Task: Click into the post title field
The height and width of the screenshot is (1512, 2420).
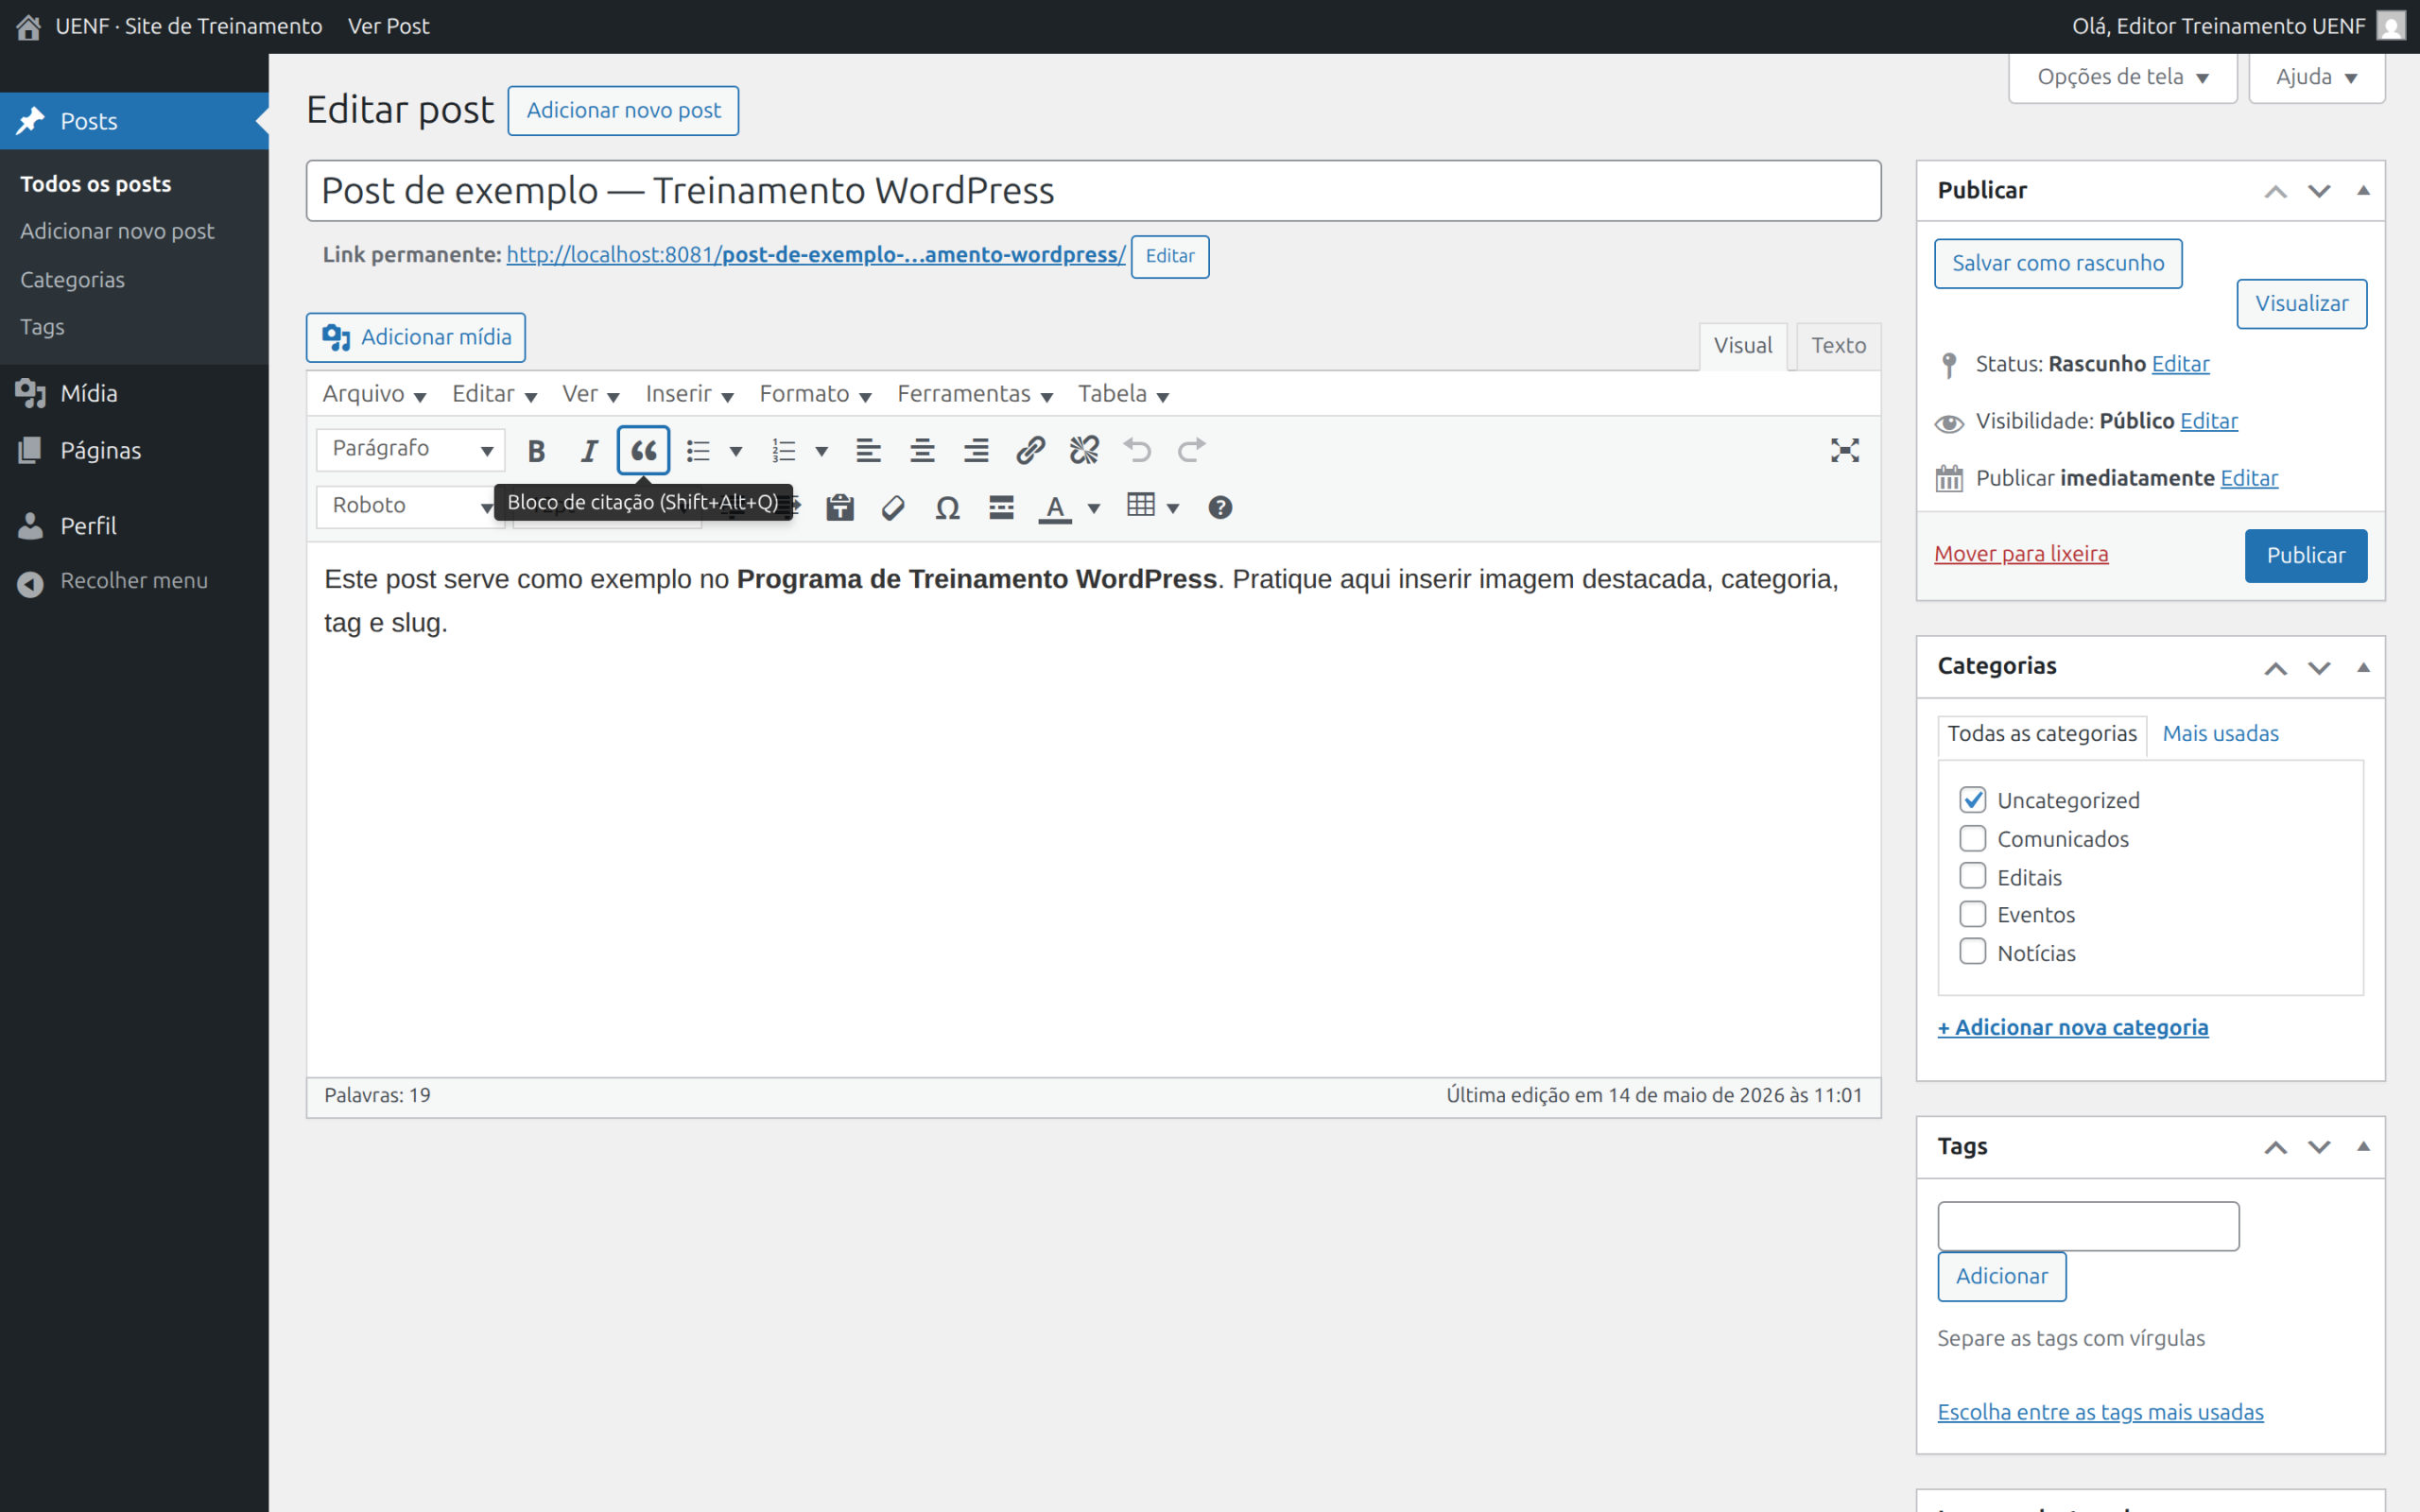Action: 1093,190
